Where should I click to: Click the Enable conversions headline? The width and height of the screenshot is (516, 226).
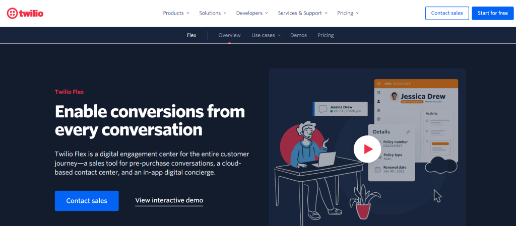(x=150, y=121)
